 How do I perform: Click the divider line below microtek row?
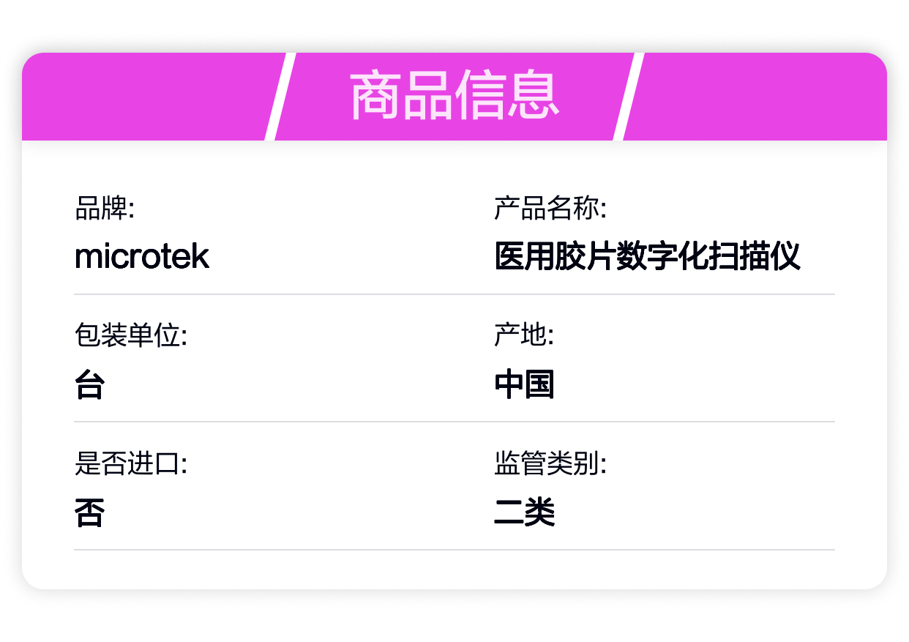point(454,294)
